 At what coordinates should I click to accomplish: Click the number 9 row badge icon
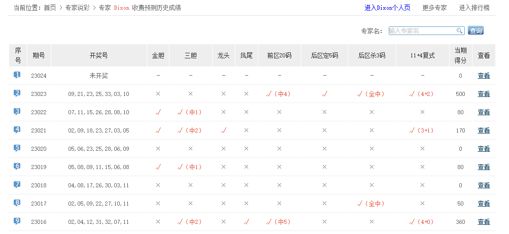[x=17, y=221]
